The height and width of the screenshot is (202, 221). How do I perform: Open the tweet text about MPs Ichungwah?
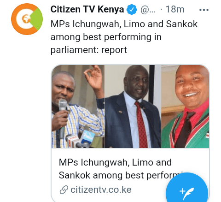[124, 37]
